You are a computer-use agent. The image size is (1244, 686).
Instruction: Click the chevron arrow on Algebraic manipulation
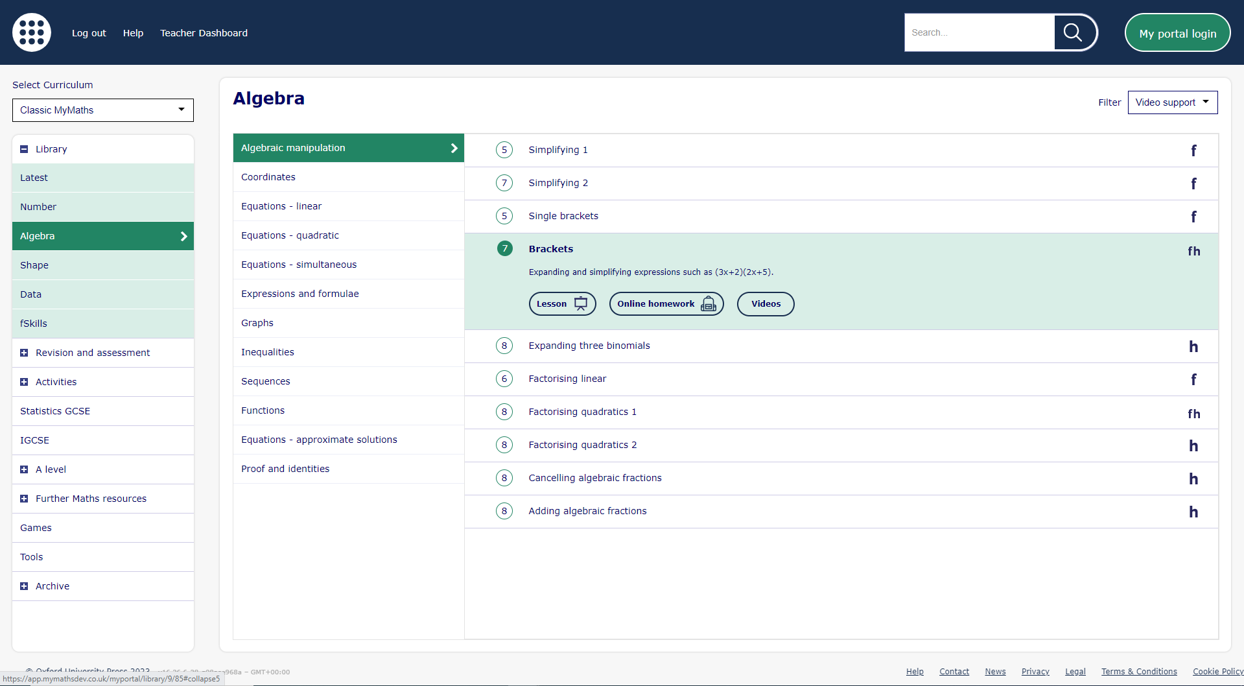(x=454, y=148)
